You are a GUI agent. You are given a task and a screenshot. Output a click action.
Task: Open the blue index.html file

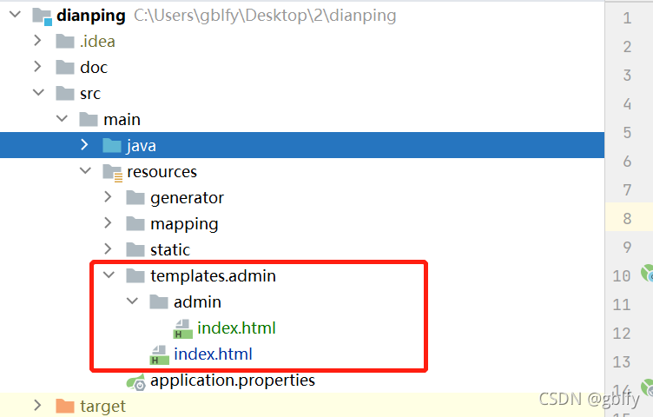[214, 354]
